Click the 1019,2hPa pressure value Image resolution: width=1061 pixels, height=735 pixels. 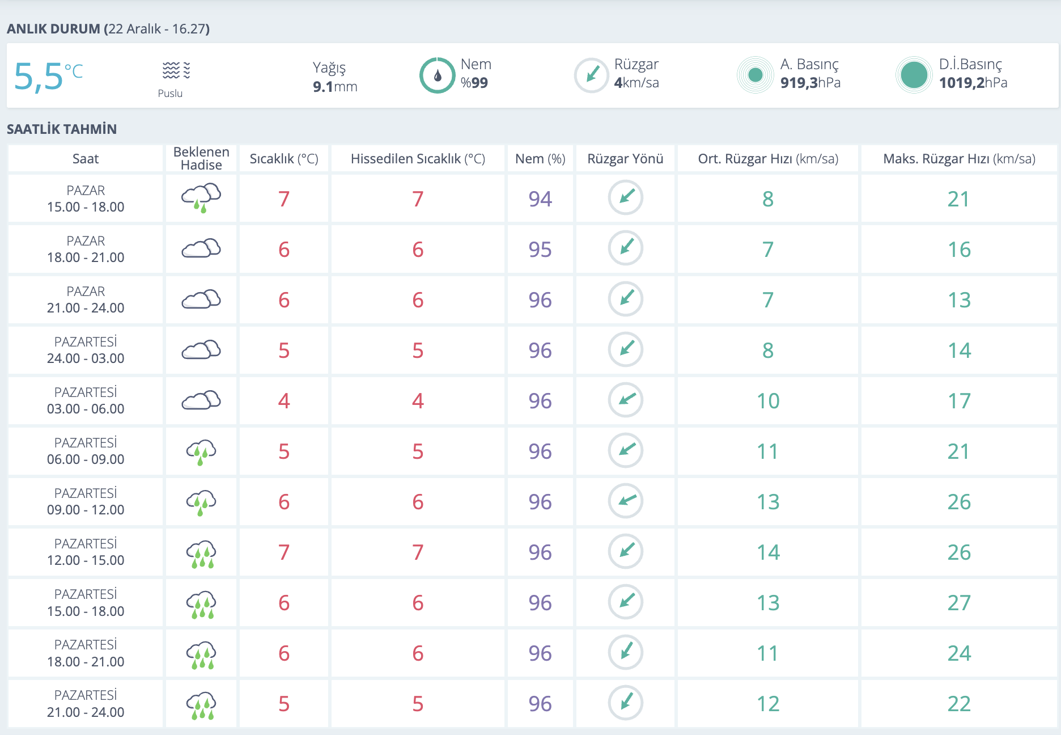click(973, 83)
